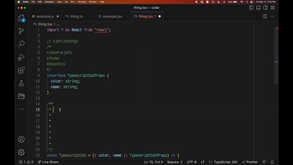Open the Help menu
Screen dimensions: 293x165
(x=102, y=2)
